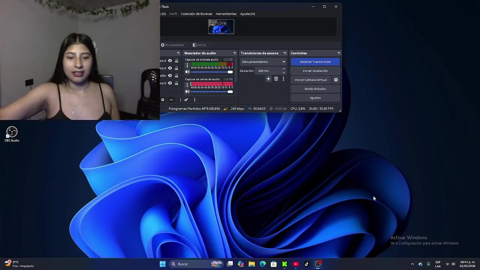Click the Fotogramas Perdidos 4976 status text

tap(194, 109)
